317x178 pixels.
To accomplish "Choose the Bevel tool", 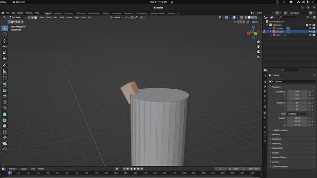I will (x=5, y=97).
